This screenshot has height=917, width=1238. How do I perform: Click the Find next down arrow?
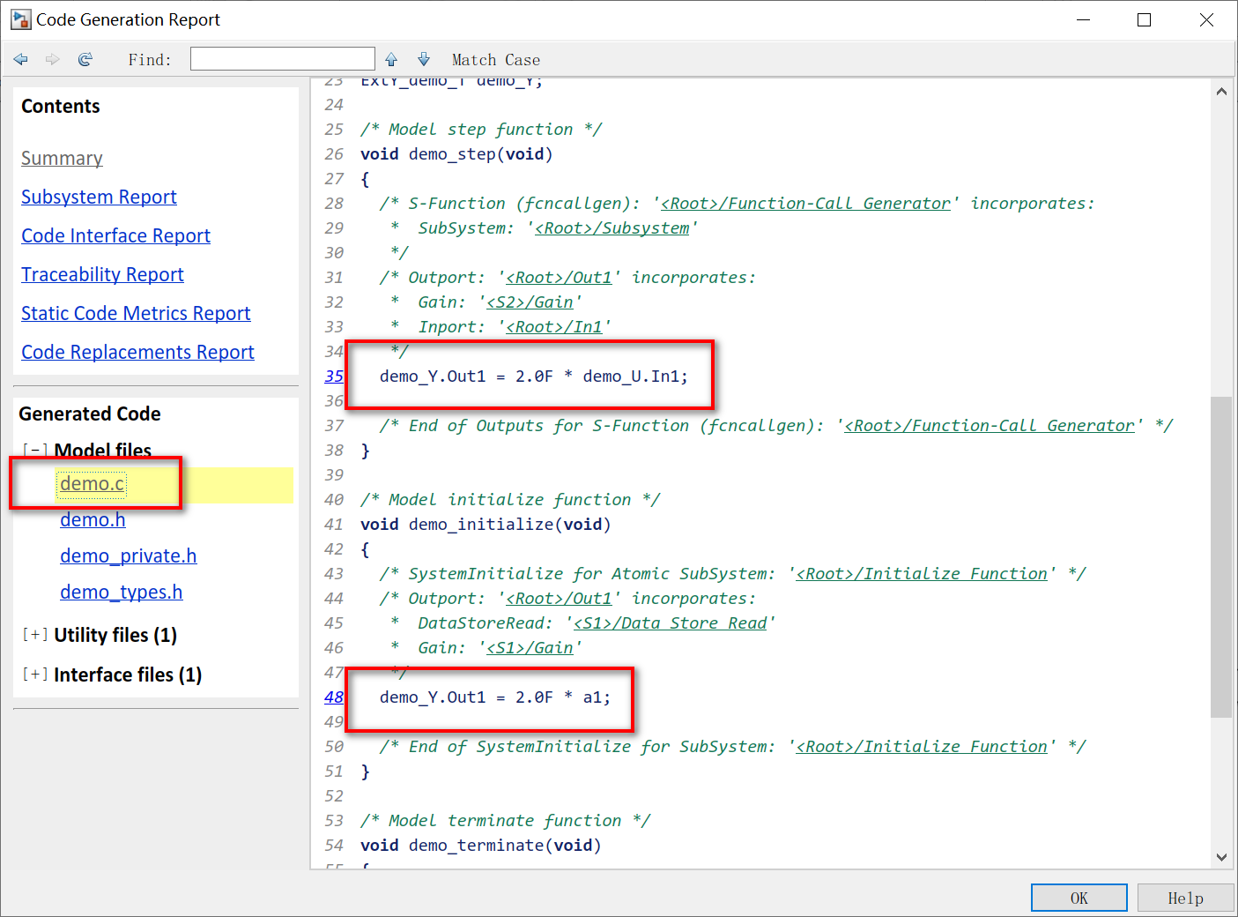(424, 59)
